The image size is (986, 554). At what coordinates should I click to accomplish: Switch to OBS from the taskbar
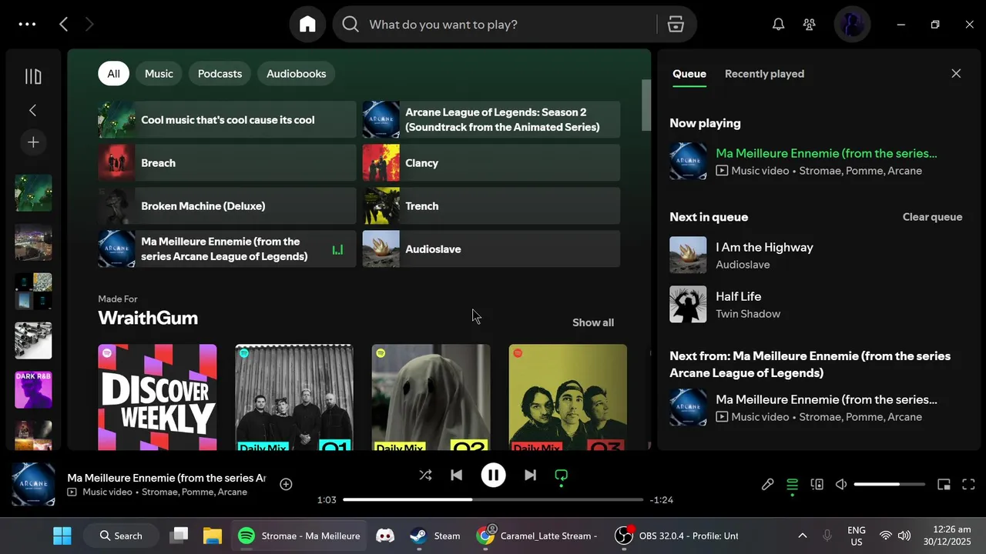click(x=676, y=536)
